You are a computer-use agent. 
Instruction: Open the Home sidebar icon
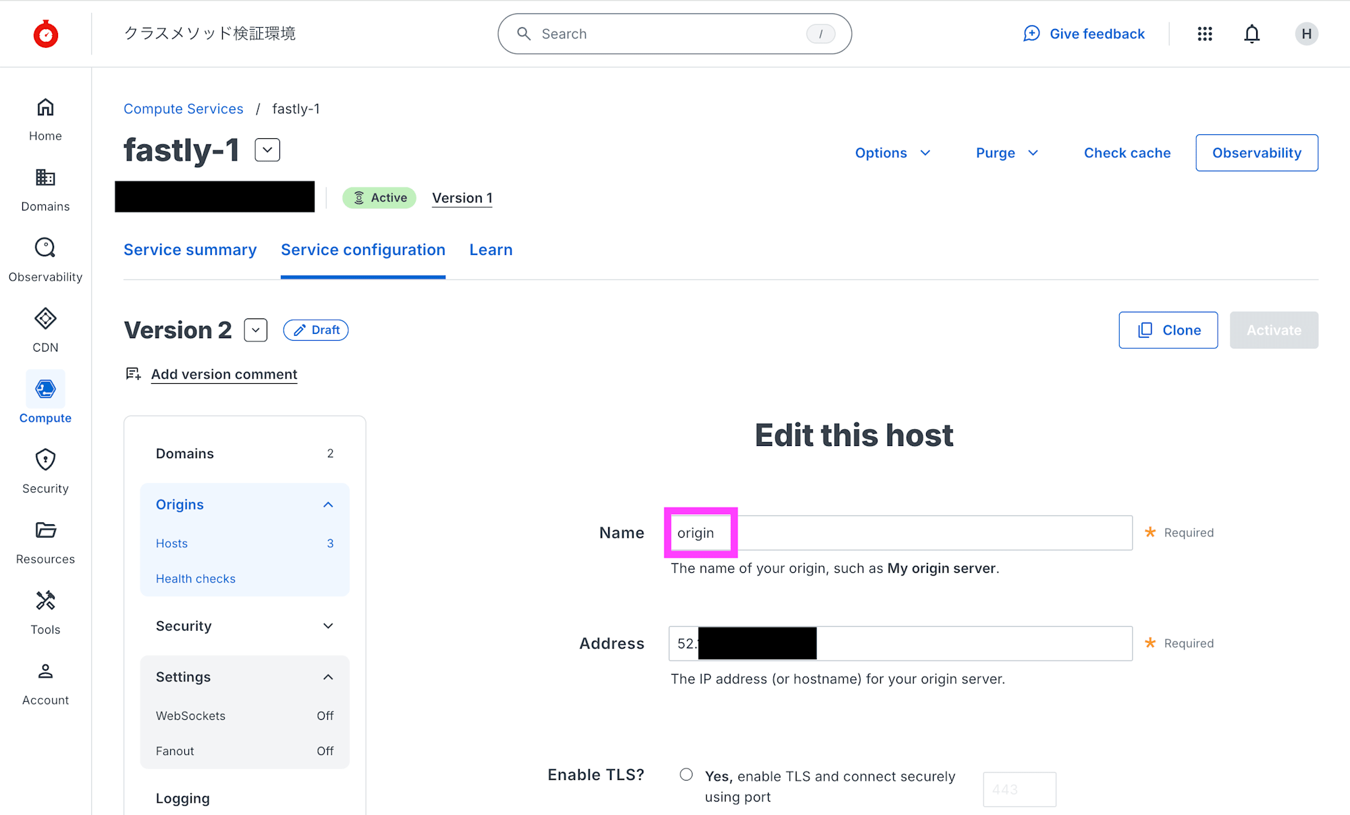point(45,108)
